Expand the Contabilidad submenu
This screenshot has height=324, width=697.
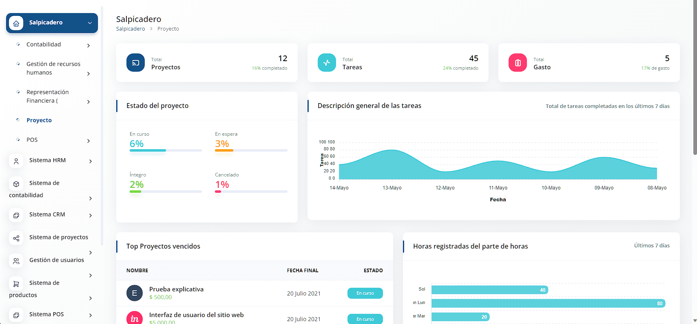click(89, 45)
